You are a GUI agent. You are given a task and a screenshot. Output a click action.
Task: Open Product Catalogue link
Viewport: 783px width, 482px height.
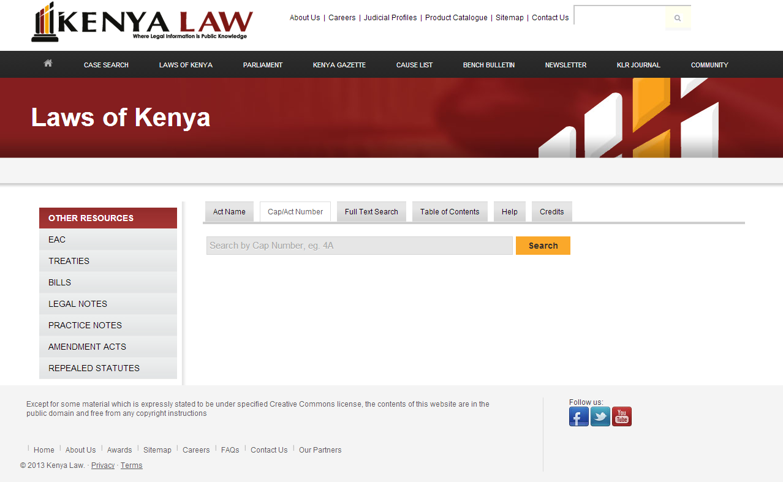[x=456, y=18]
